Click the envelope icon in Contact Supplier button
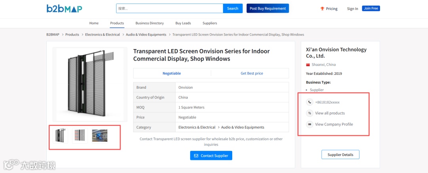Screen dimensions: 428x173 tap(196, 156)
